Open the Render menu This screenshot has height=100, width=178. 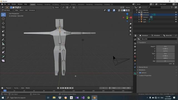click(14, 4)
